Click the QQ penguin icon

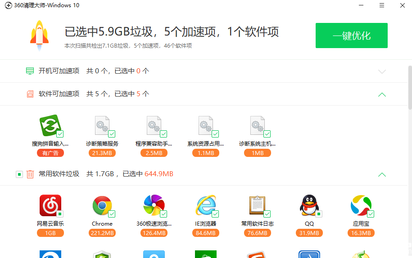[309, 205]
